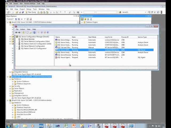Open File menu in Configuration Manager
The image size is (171, 128).
point(17,29)
